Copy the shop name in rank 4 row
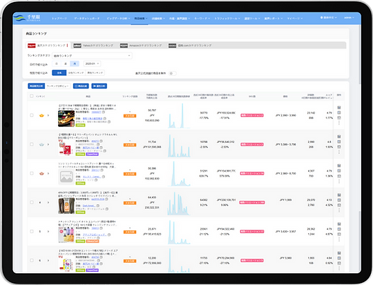Viewport: 373px width, 285px height. [98, 206]
